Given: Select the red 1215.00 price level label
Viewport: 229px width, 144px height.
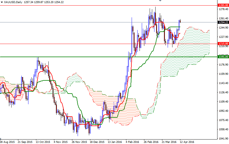Looking at the screenshot, I should (223, 44).
